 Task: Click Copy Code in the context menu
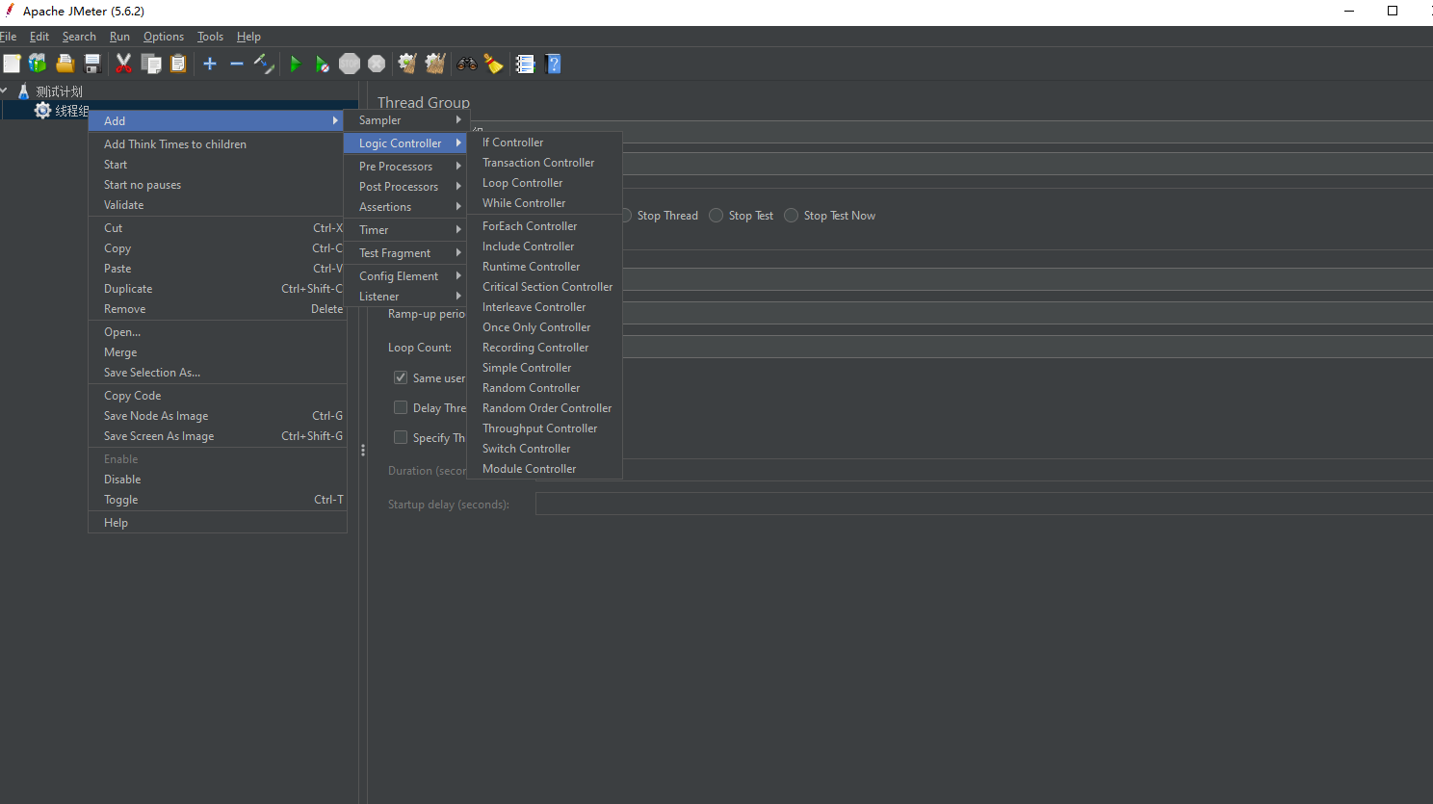pyautogui.click(x=218, y=396)
